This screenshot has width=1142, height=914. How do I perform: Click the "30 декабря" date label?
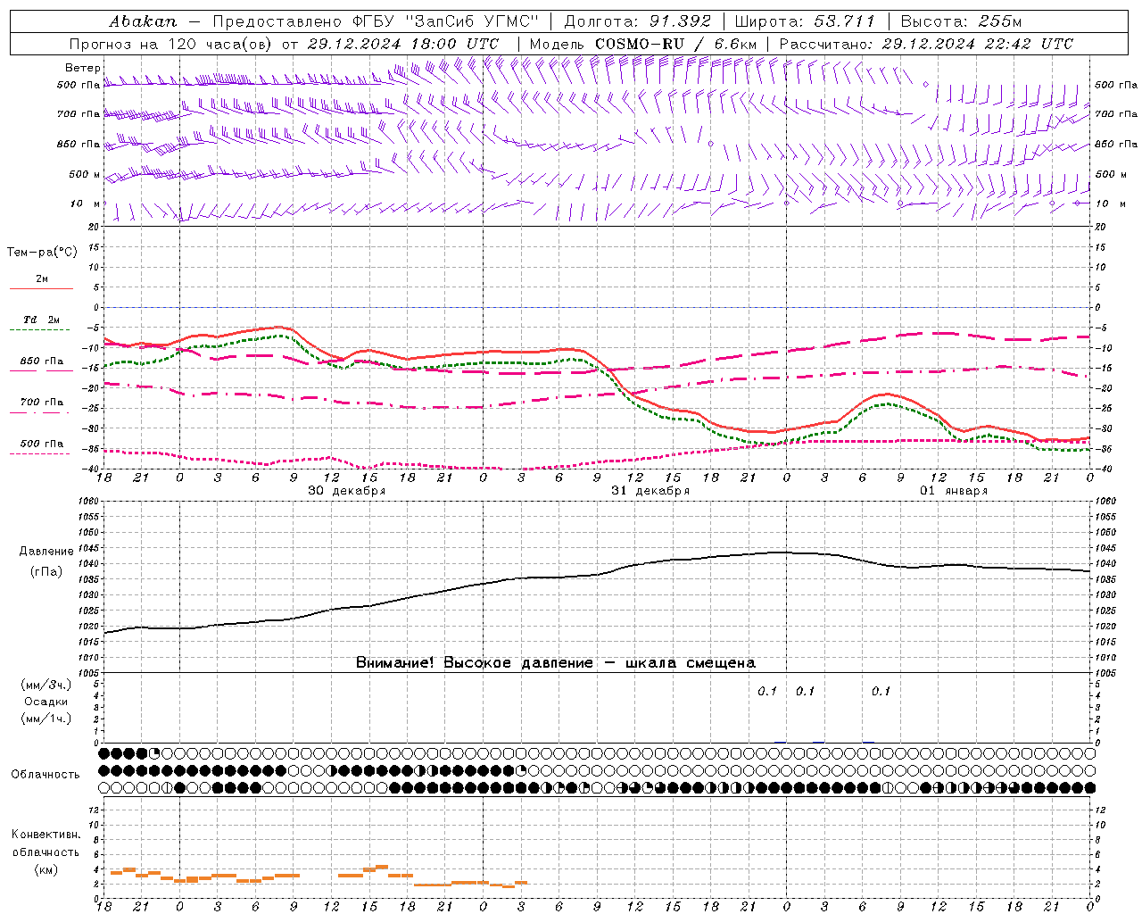click(x=347, y=491)
